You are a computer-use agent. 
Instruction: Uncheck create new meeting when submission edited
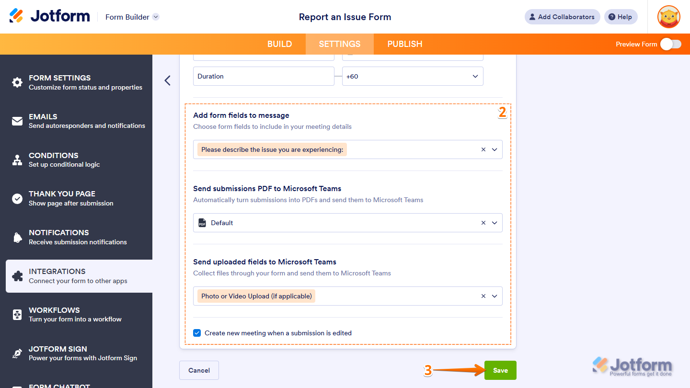coord(197,333)
